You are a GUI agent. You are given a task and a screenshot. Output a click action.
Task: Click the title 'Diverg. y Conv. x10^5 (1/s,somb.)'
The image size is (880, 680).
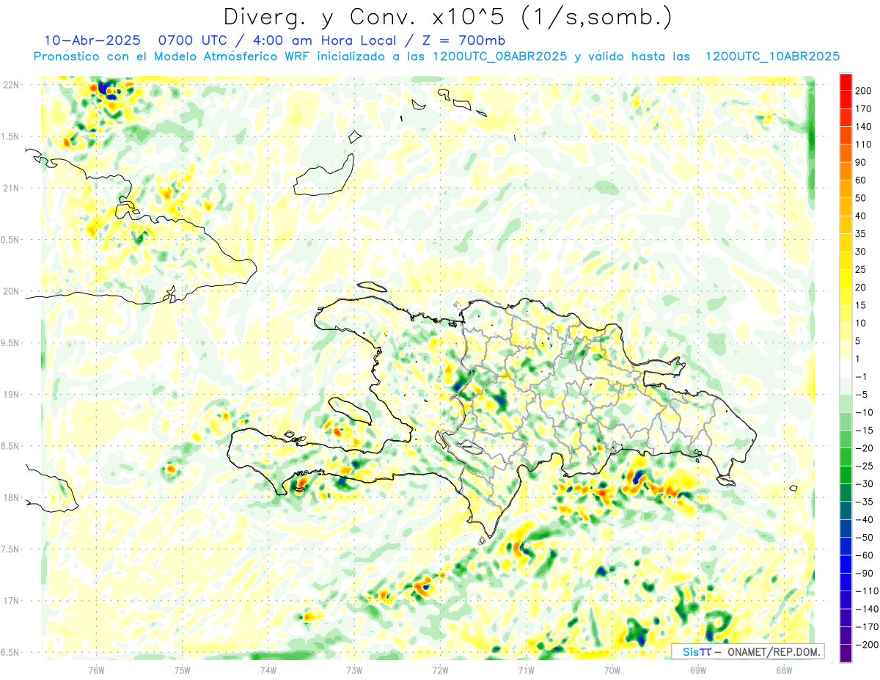pos(447,17)
